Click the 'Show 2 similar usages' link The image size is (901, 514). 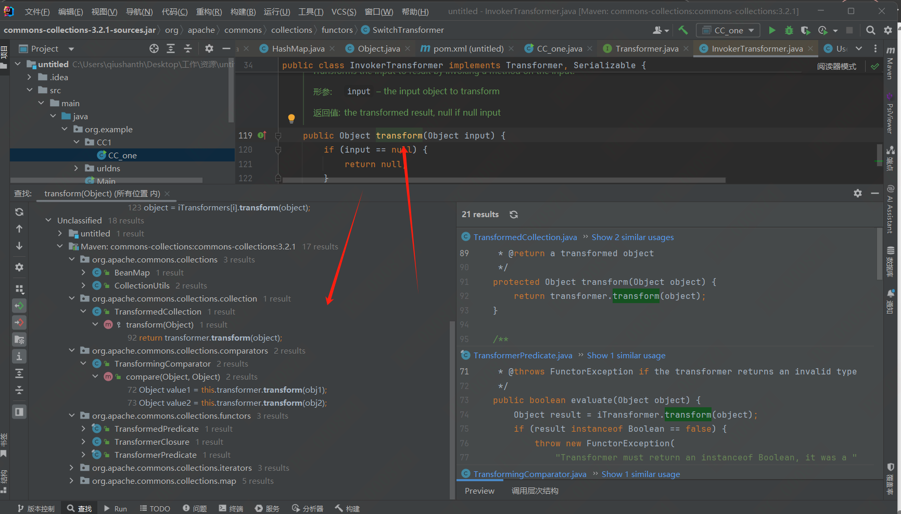pyautogui.click(x=632, y=237)
